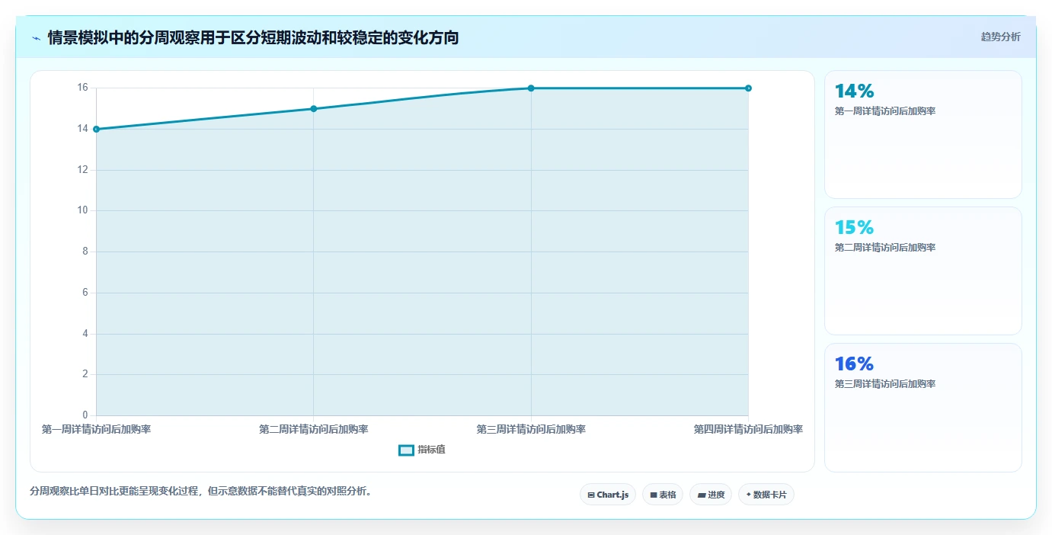Click the third week data point at 16
1052x535 pixels.
point(531,88)
